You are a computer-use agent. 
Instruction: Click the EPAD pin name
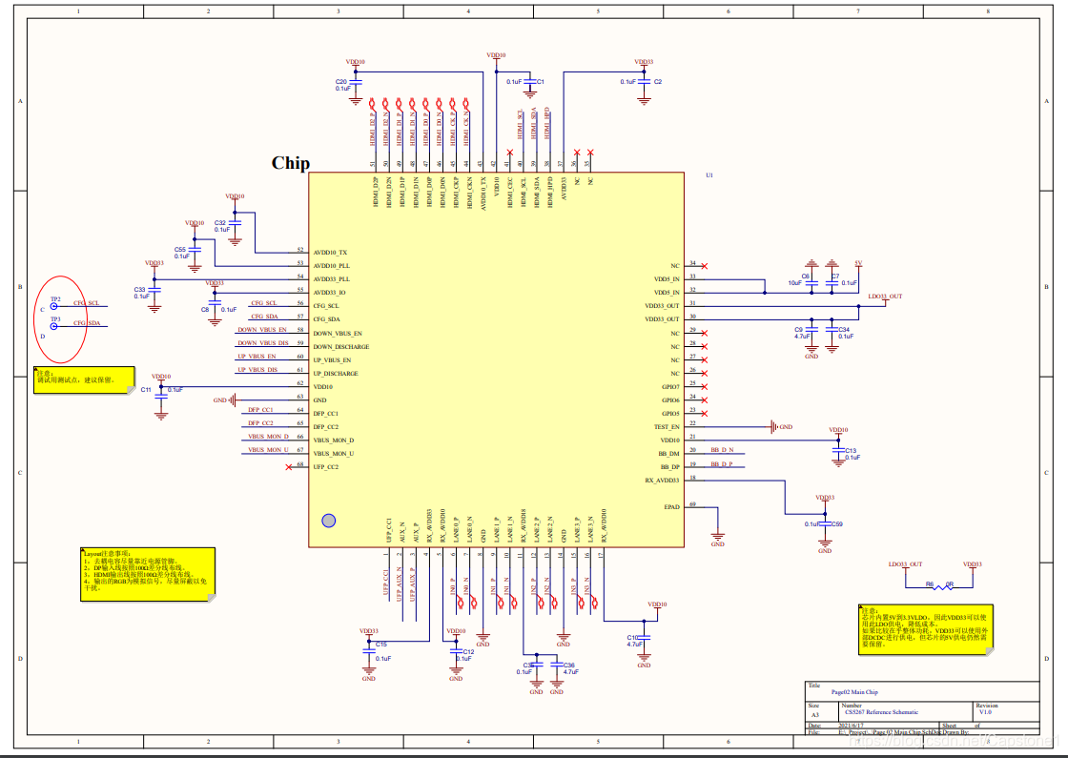pos(671,507)
